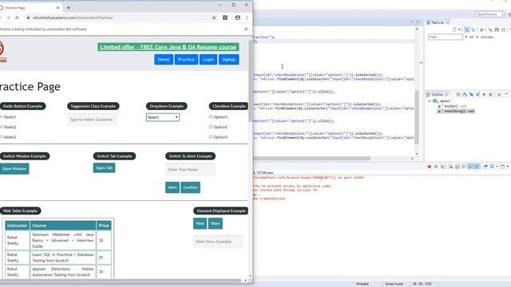This screenshot has width=511, height=287.
Task: Open Chrome's three-dot menu
Action: (x=247, y=18)
